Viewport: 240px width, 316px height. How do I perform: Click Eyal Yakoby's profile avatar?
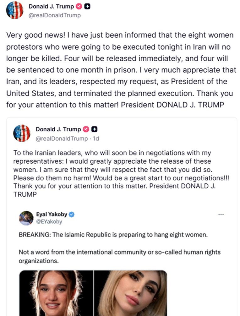point(26,218)
